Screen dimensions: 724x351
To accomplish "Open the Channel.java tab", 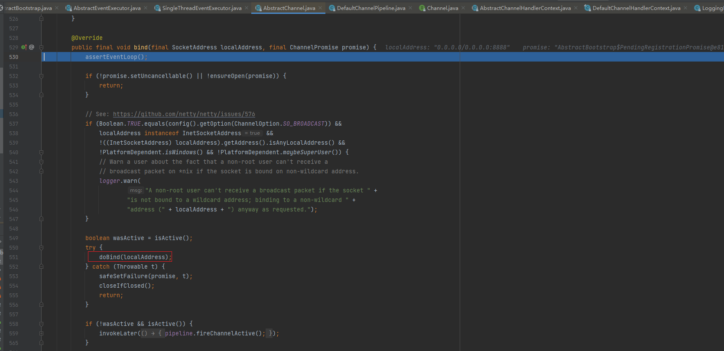I will pyautogui.click(x=442, y=8).
